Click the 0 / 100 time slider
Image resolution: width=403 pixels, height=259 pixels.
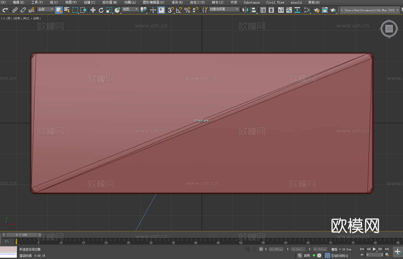22,235
